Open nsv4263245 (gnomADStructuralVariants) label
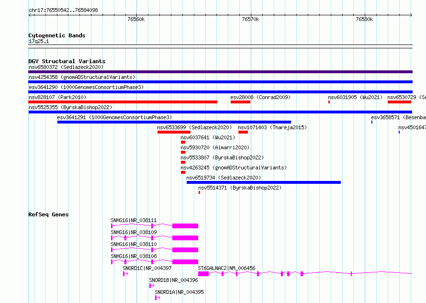This screenshot has height=303, width=426. click(234, 168)
